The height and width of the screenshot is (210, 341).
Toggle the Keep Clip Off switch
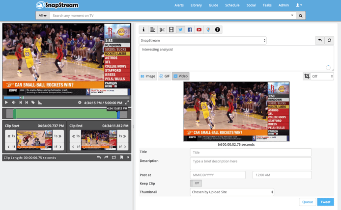[x=196, y=184]
